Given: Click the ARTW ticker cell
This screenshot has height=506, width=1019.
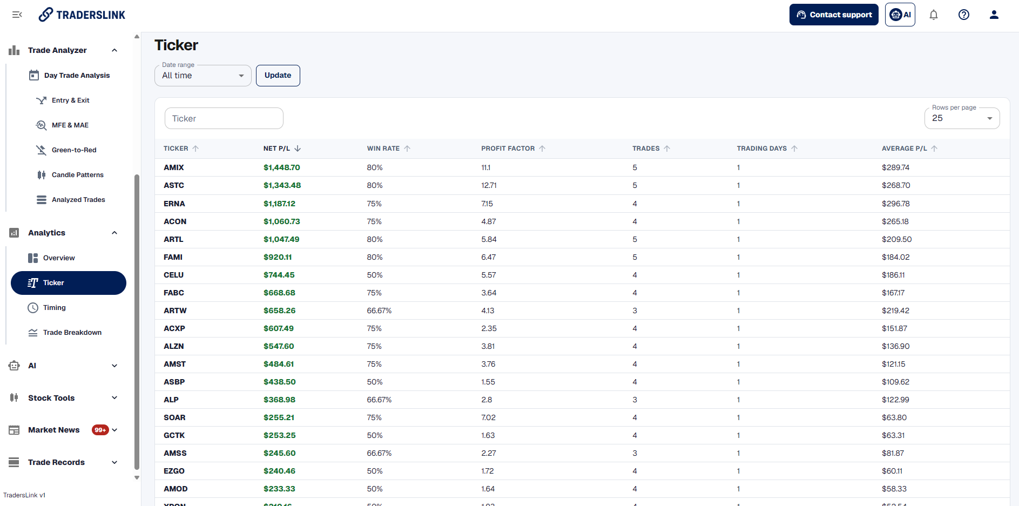Looking at the screenshot, I should (175, 311).
